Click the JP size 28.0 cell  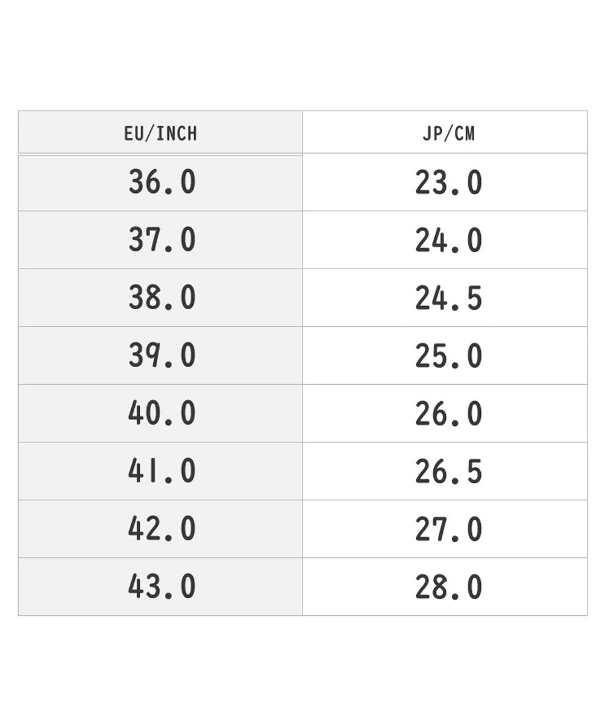[x=445, y=587]
